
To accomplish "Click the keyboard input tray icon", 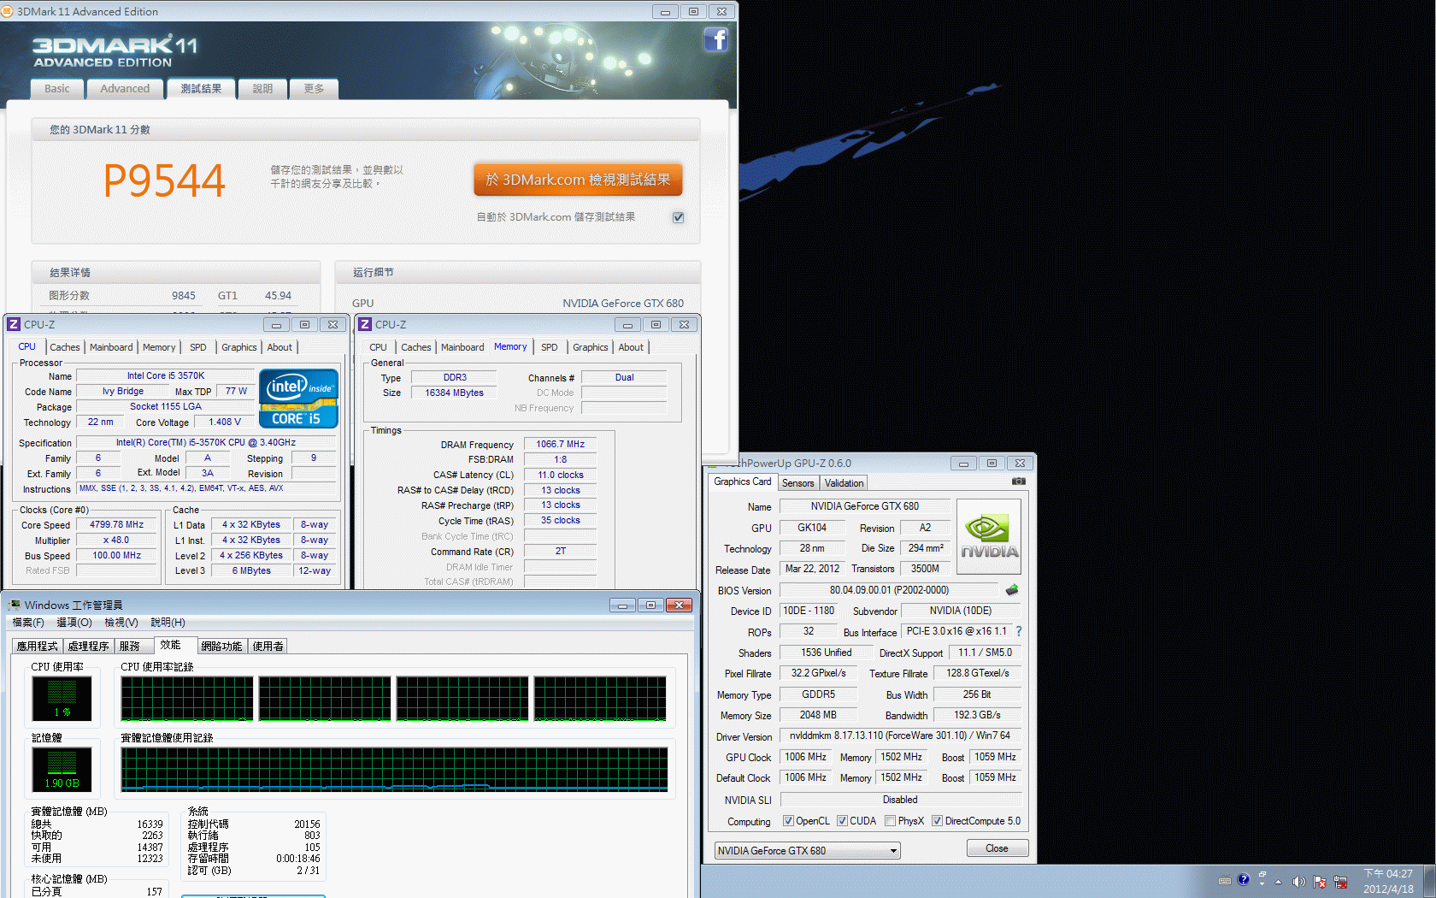I will point(1225,880).
